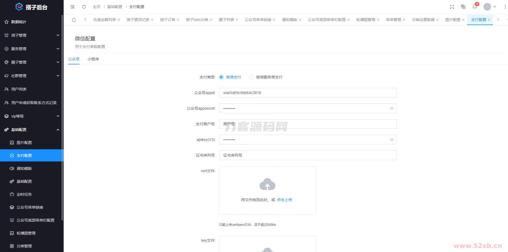Viewport: 508px width, 252px height.
Task: Show 公众号appsecret password with eye icon
Action: click(392, 108)
